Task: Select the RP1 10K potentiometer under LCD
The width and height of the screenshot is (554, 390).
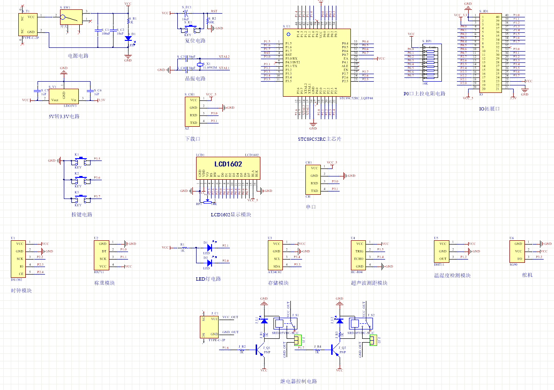Action: tap(207, 202)
